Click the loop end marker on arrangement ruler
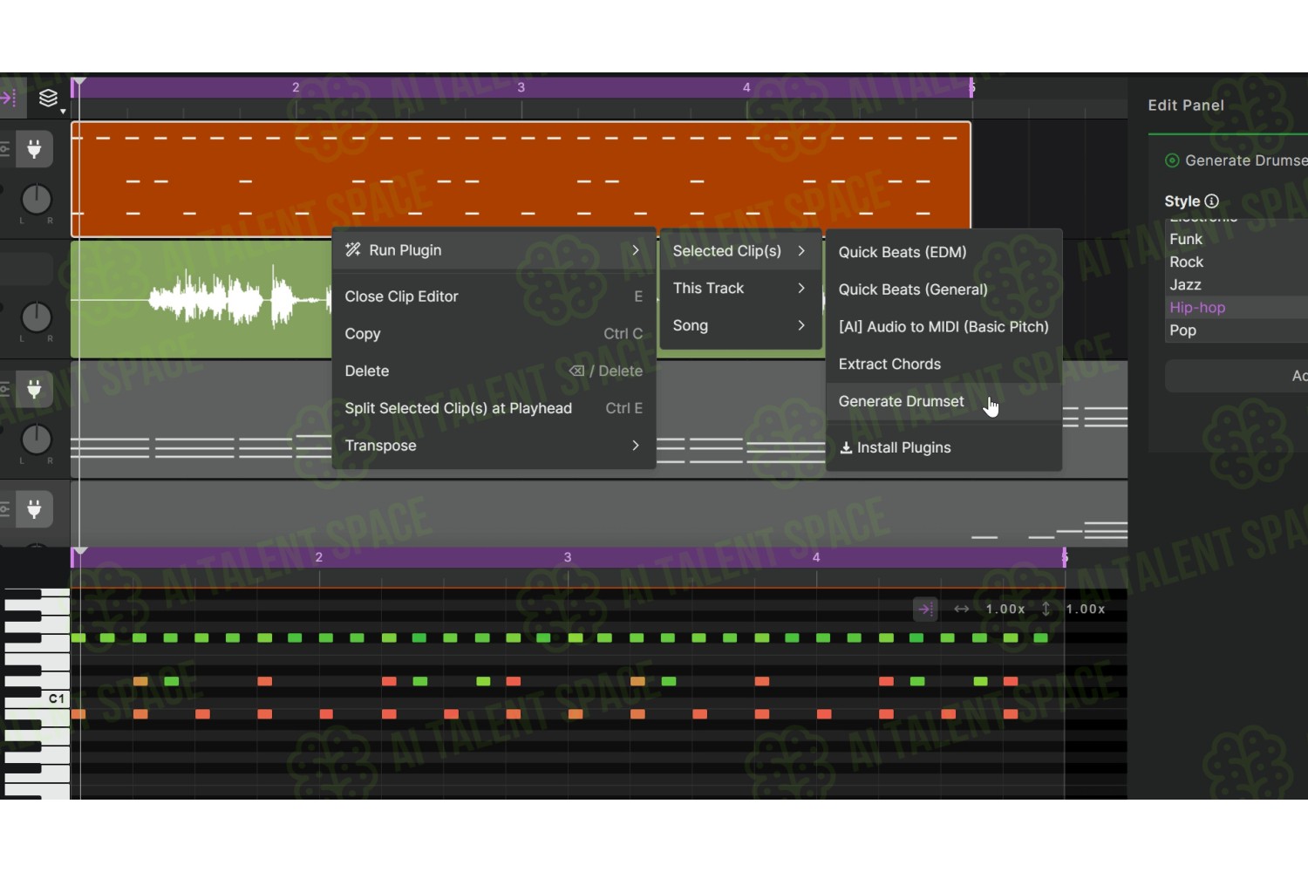This screenshot has height=872, width=1308. [x=971, y=87]
